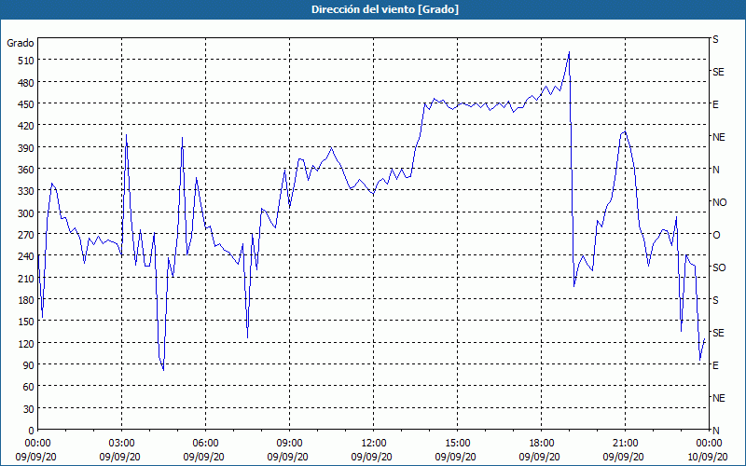The image size is (746, 466).
Task: Click the 210 left axis label
Action: [26, 278]
